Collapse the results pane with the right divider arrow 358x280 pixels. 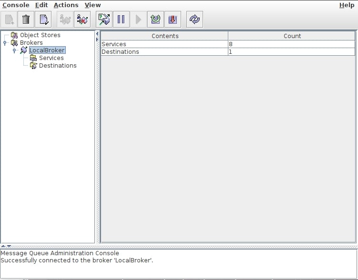[x=97, y=39]
